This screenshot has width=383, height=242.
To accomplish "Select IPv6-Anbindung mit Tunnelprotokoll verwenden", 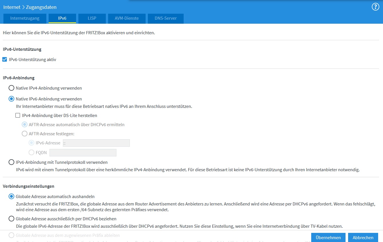I will coord(11,162).
